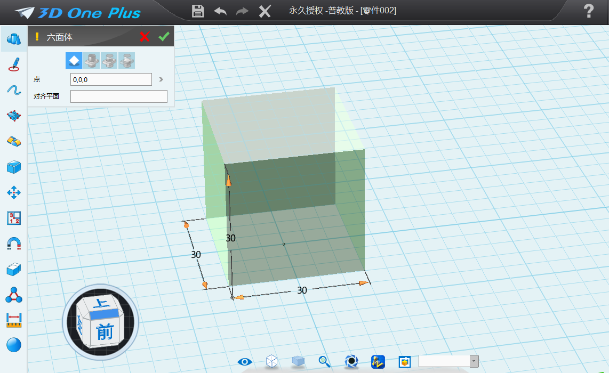Open the basic primitives tool in sidebar

[13, 39]
